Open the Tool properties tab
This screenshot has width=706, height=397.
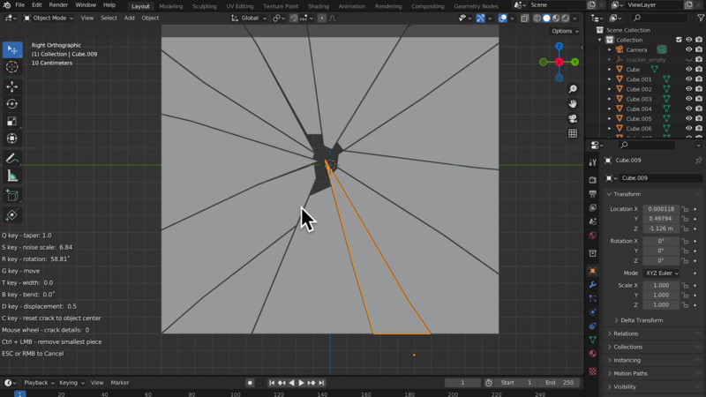(x=592, y=162)
